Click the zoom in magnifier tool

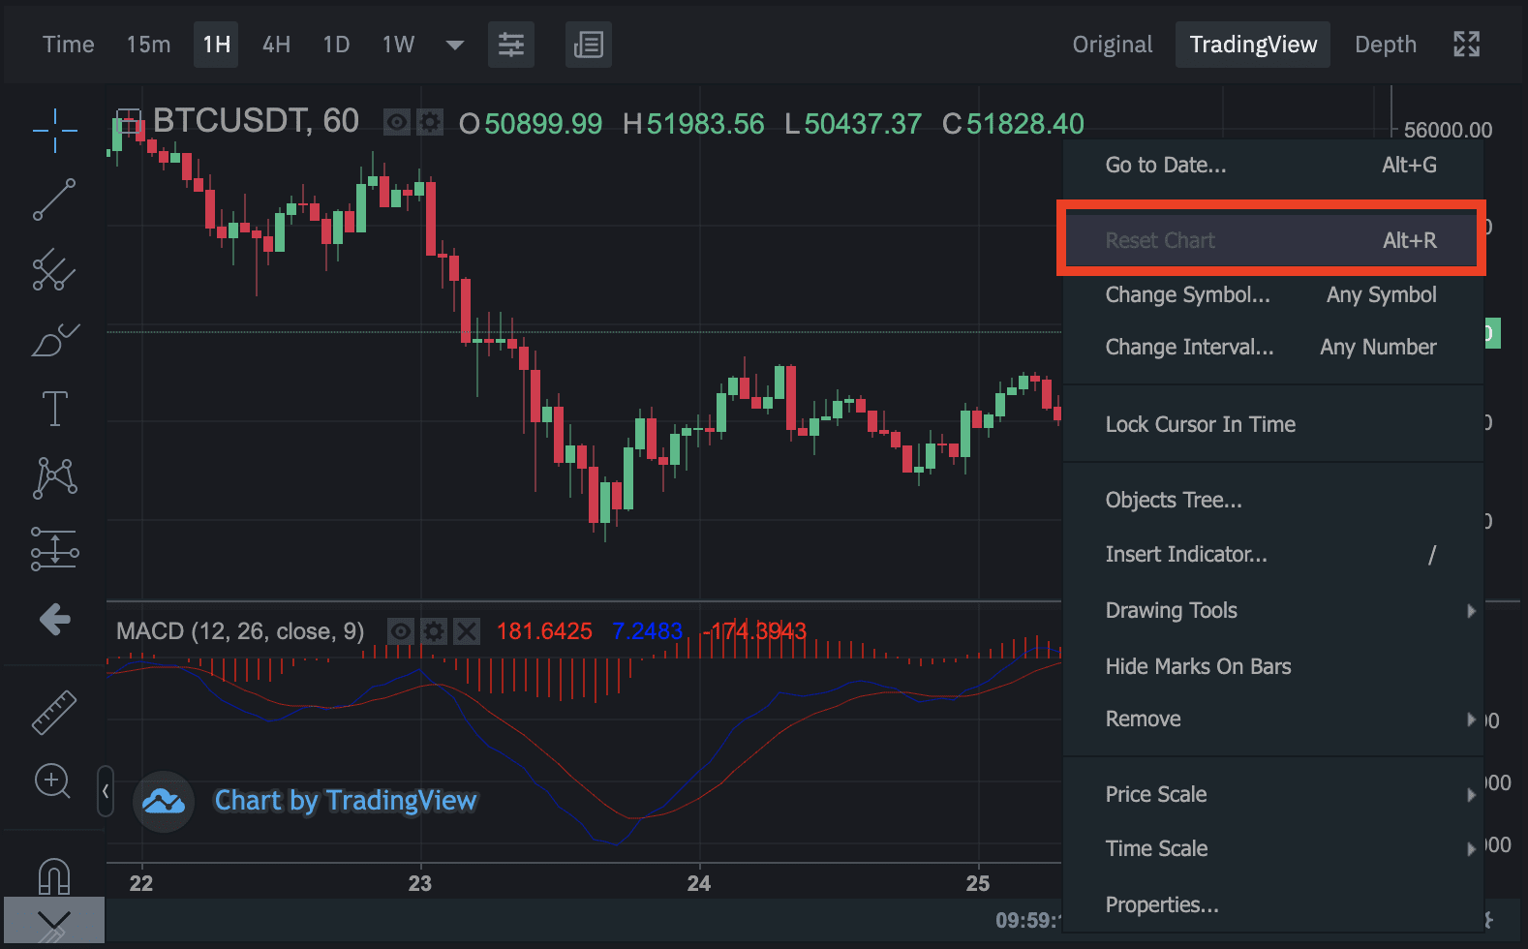[x=52, y=781]
